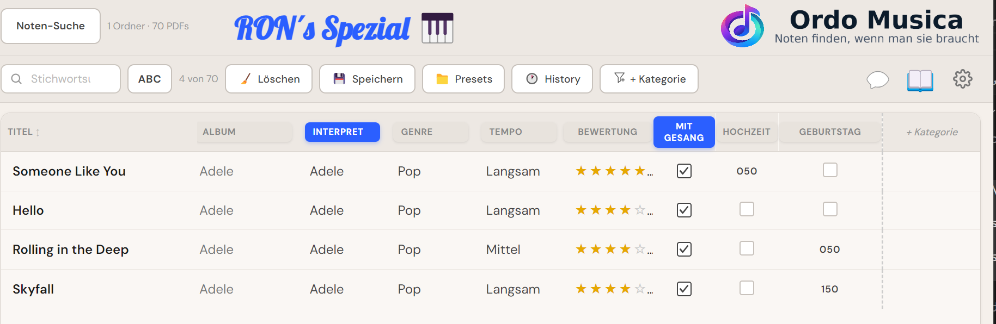This screenshot has height=324, width=996.
Task: Open settings via the gear icon
Action: [962, 79]
